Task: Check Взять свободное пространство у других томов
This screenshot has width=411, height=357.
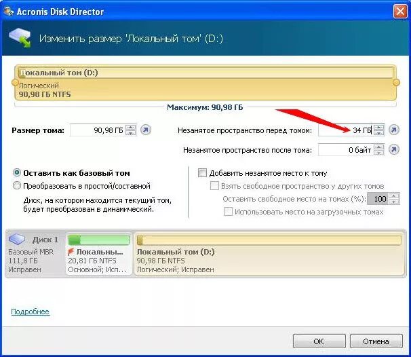Action: [x=214, y=186]
